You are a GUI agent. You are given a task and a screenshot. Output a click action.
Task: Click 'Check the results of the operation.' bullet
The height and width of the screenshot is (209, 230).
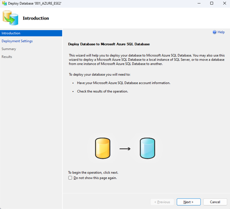point(102,91)
